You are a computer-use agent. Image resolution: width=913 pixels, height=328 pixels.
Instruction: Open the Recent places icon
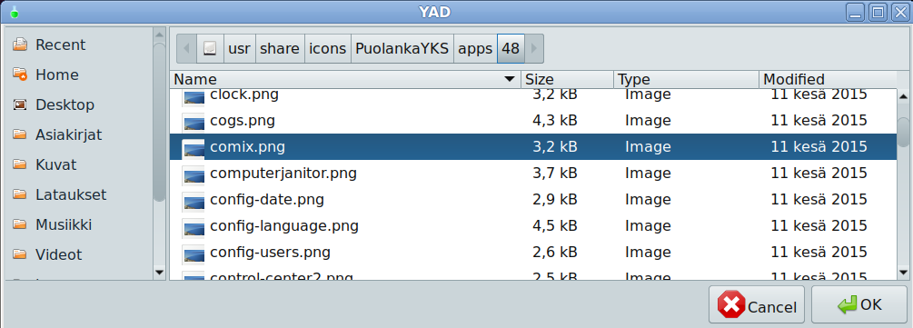pos(20,45)
